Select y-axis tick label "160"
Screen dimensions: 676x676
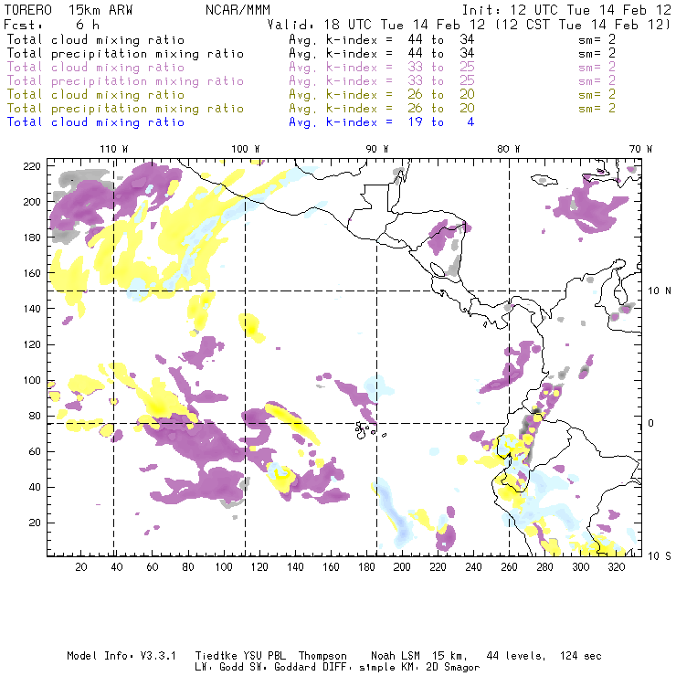tap(32, 273)
